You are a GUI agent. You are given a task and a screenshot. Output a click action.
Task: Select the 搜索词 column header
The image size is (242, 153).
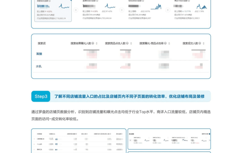coord(42,43)
